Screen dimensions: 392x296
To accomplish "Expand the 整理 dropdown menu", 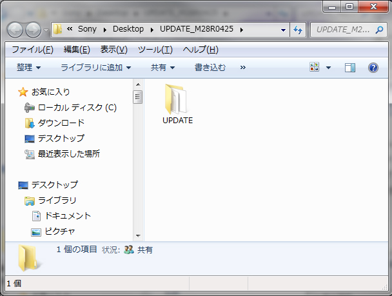I will pyautogui.click(x=29, y=67).
